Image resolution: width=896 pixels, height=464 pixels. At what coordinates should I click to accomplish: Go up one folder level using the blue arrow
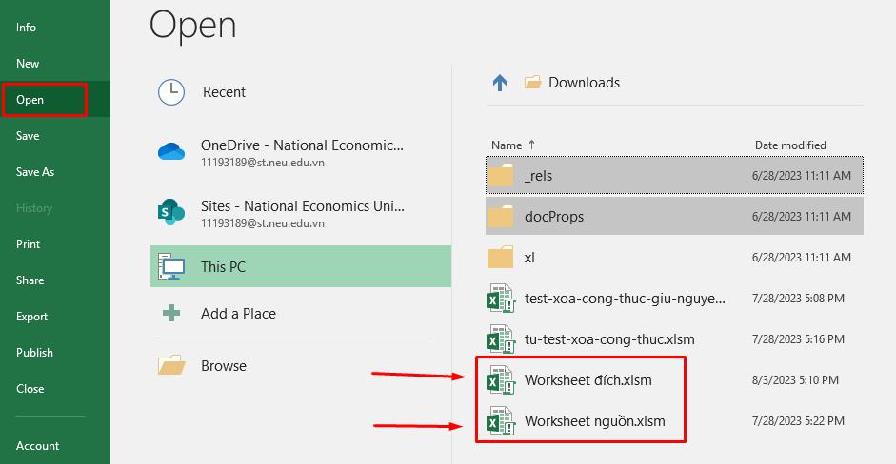[500, 83]
